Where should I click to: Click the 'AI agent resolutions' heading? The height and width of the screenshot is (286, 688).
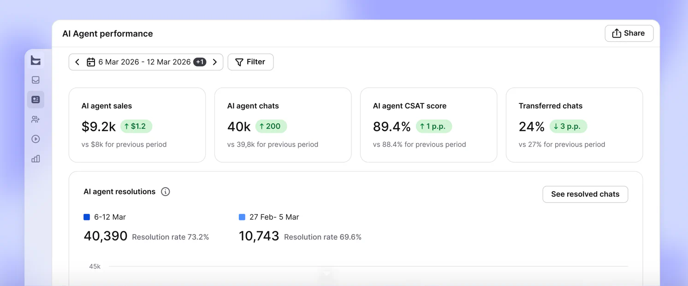pos(119,192)
